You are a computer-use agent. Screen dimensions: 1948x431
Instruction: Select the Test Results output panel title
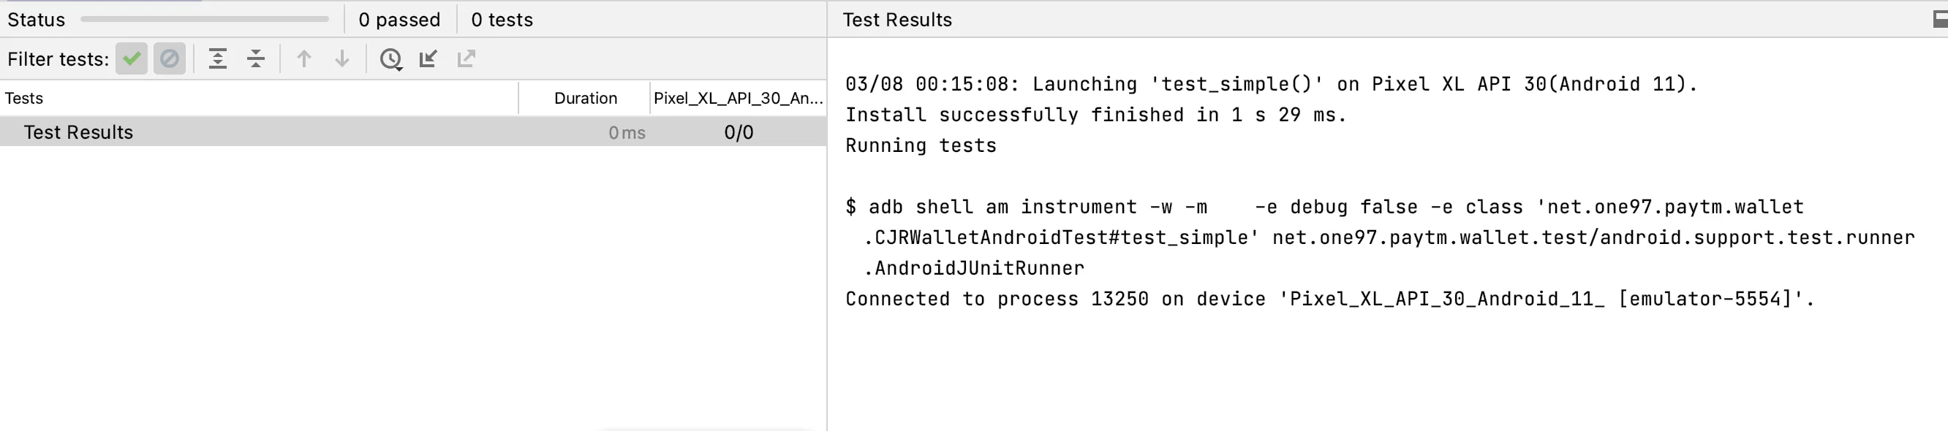[897, 20]
